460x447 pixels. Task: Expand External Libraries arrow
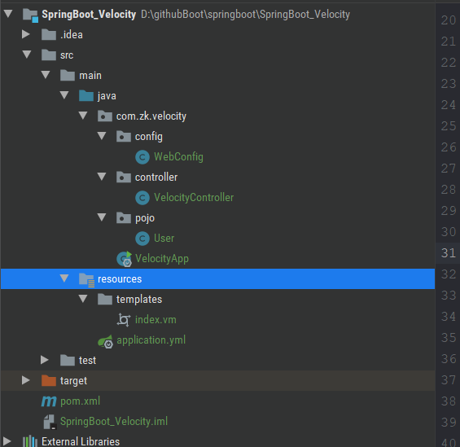pyautogui.click(x=7, y=441)
